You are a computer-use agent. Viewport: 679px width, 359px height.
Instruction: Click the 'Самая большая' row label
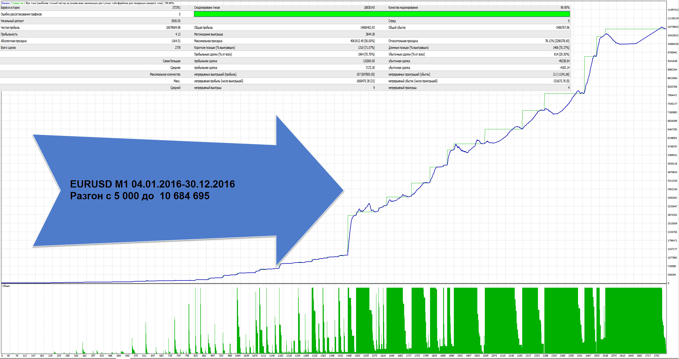tap(171, 61)
